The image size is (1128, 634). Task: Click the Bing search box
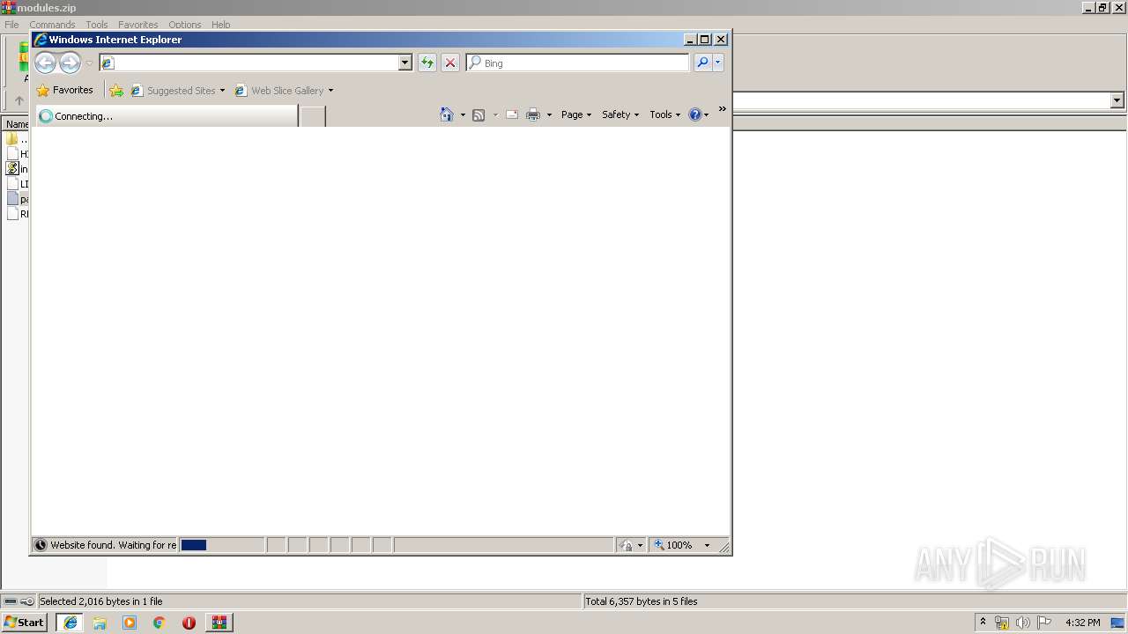tap(577, 63)
